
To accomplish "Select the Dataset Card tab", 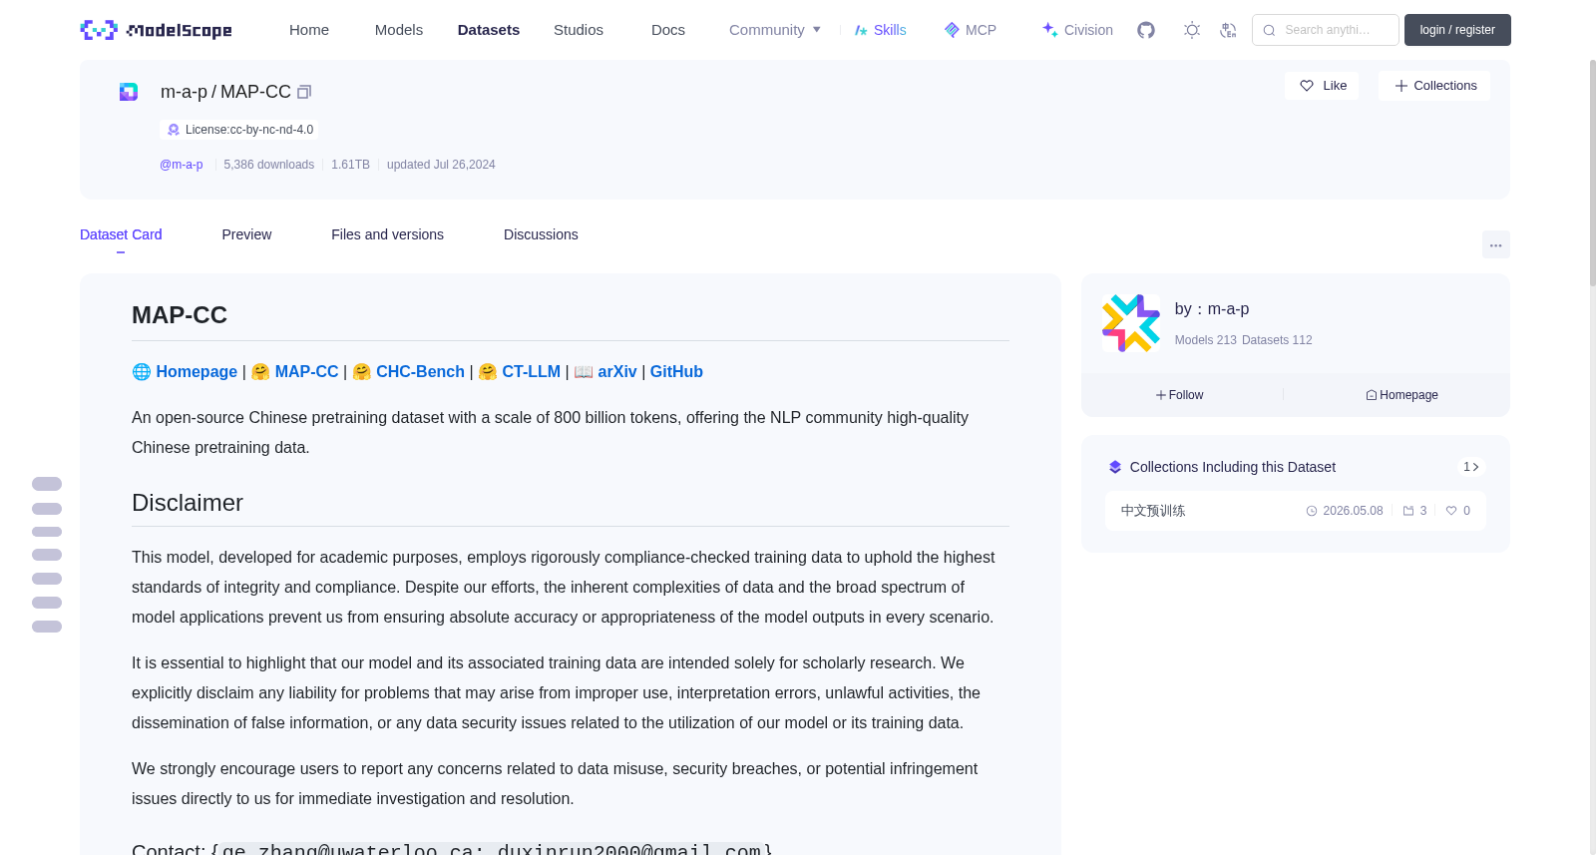I will point(121,234).
